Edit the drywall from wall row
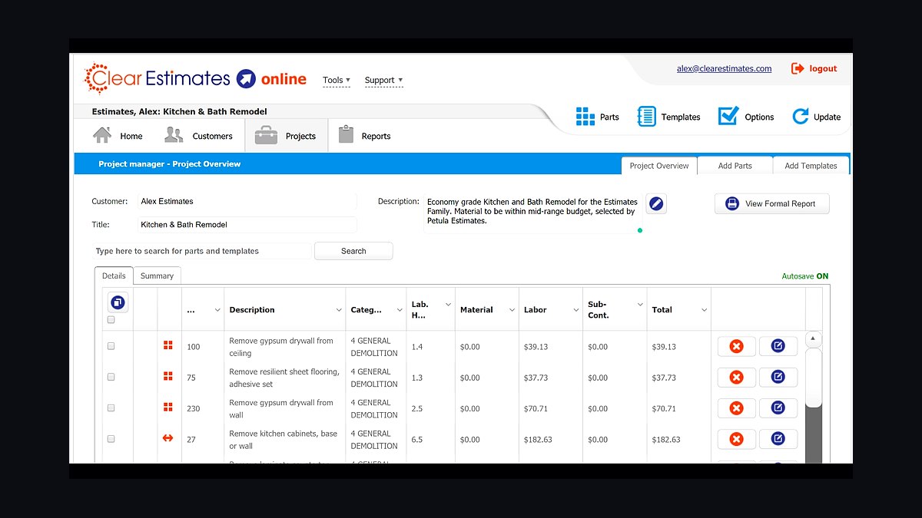 pyautogui.click(x=778, y=408)
